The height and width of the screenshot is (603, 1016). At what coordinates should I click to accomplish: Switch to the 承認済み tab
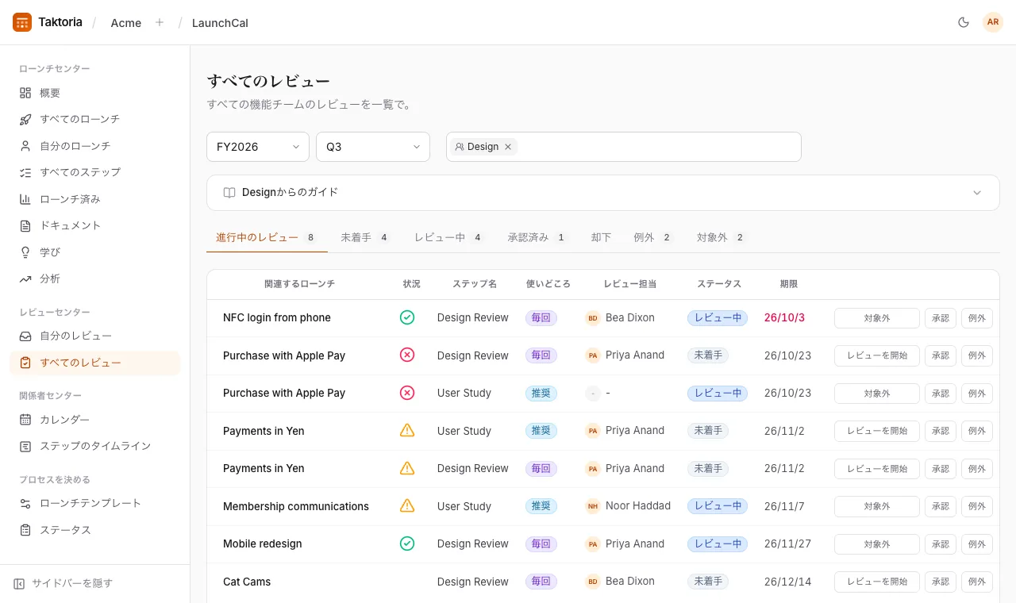(537, 237)
